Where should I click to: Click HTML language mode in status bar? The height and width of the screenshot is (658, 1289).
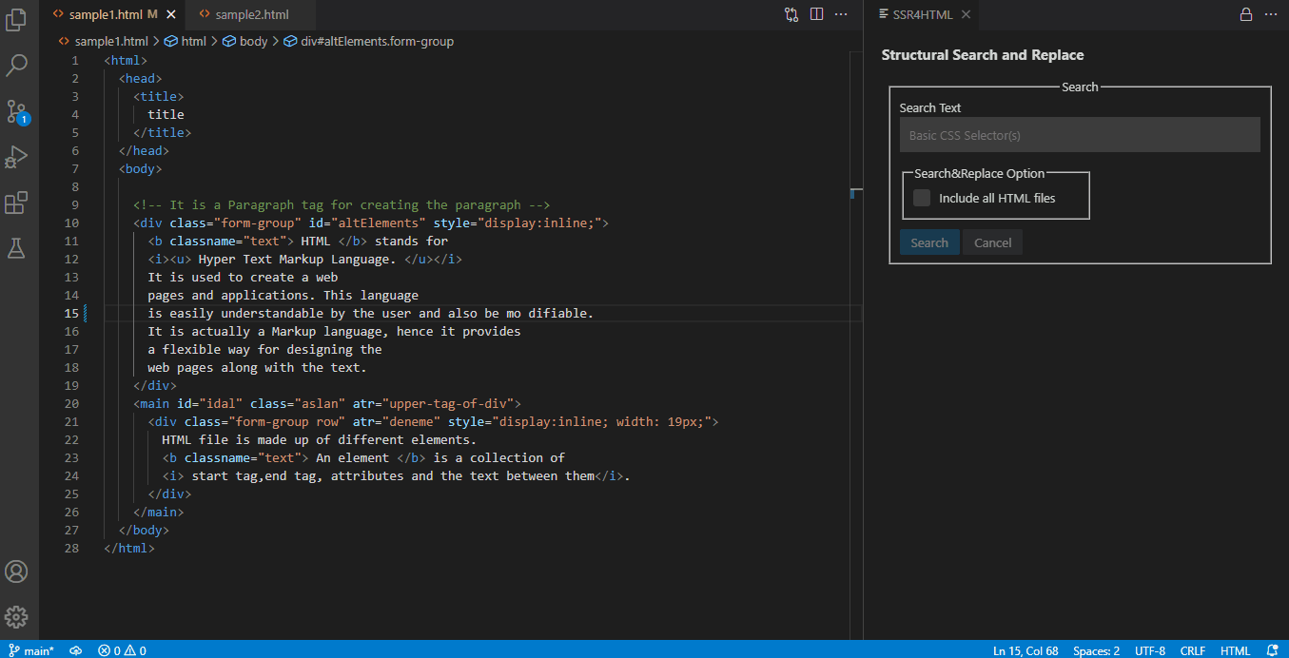tap(1235, 650)
